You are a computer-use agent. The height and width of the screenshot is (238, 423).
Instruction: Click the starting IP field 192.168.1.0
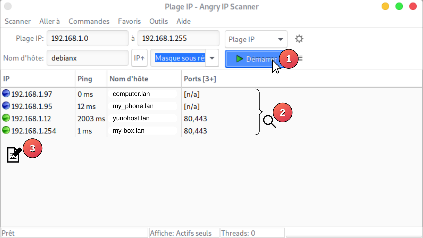[87, 38]
